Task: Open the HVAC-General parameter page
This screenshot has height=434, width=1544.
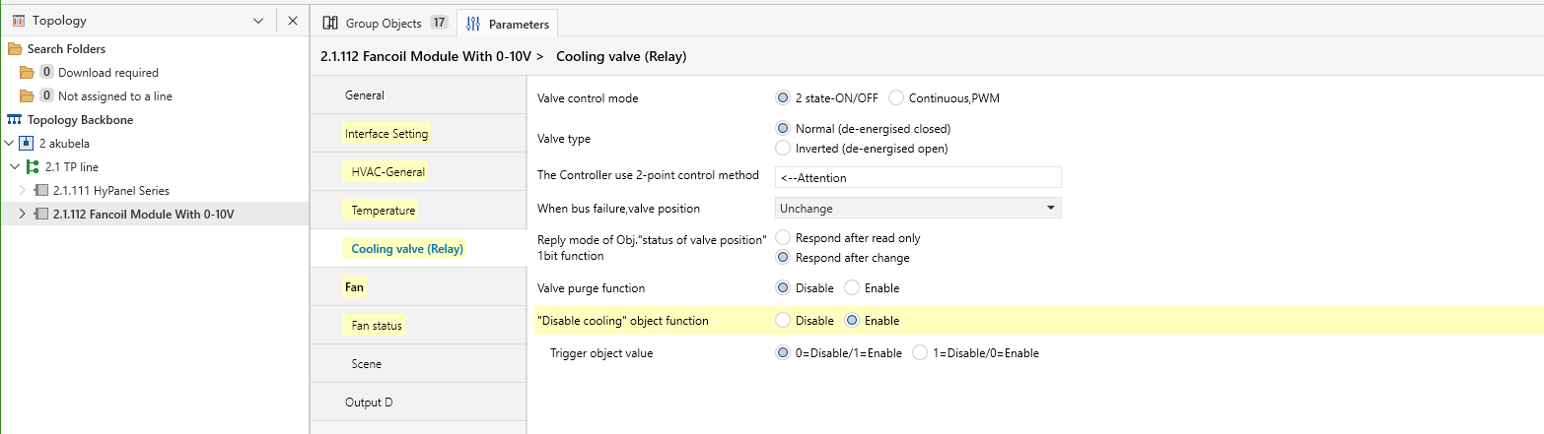Action: [x=388, y=172]
